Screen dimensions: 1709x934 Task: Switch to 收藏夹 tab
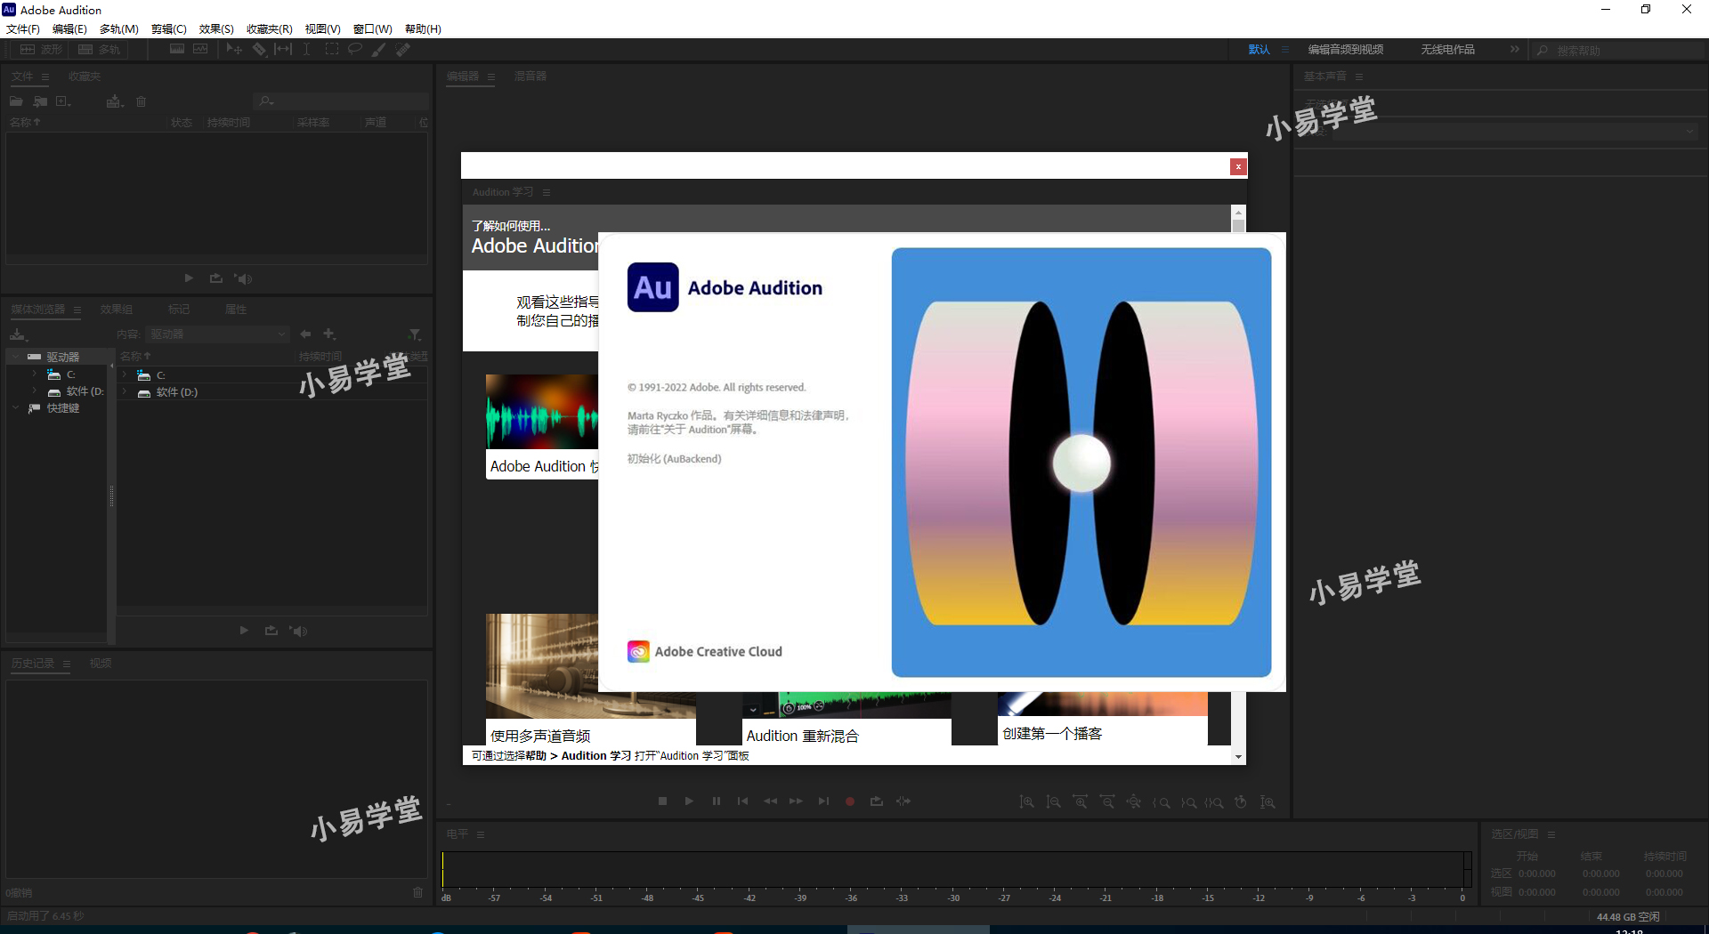click(x=85, y=76)
